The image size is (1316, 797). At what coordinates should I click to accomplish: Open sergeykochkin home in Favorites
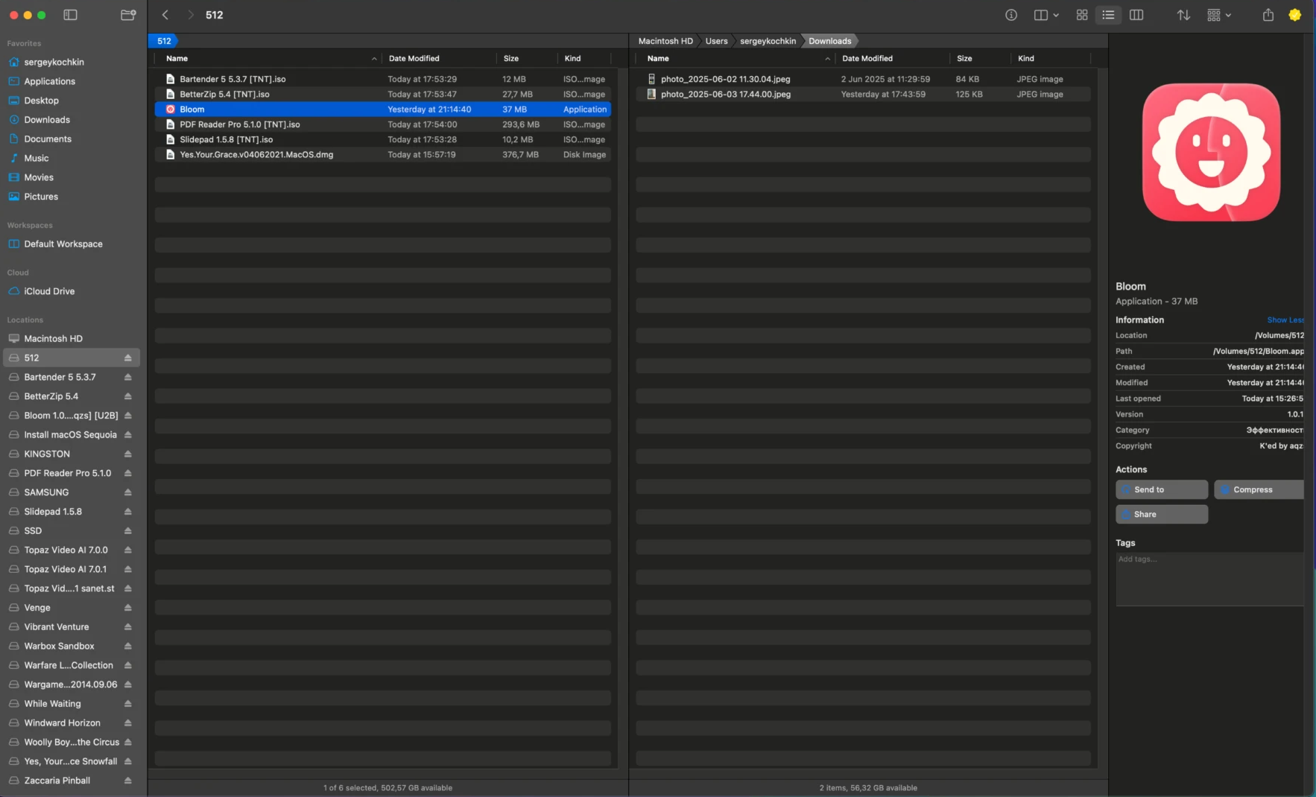[72, 62]
